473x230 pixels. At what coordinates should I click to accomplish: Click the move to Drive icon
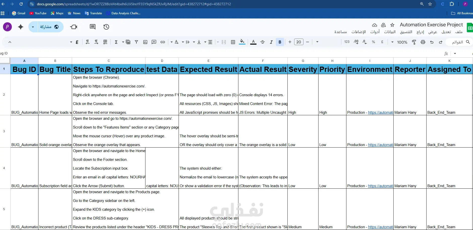383,25
